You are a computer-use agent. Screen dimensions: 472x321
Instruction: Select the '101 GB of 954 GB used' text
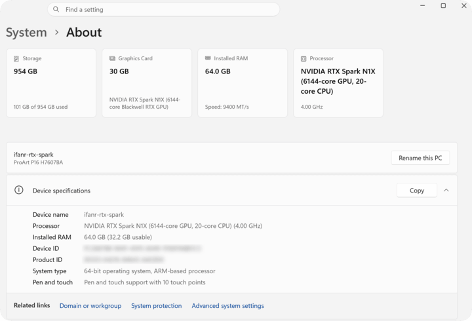click(x=41, y=107)
